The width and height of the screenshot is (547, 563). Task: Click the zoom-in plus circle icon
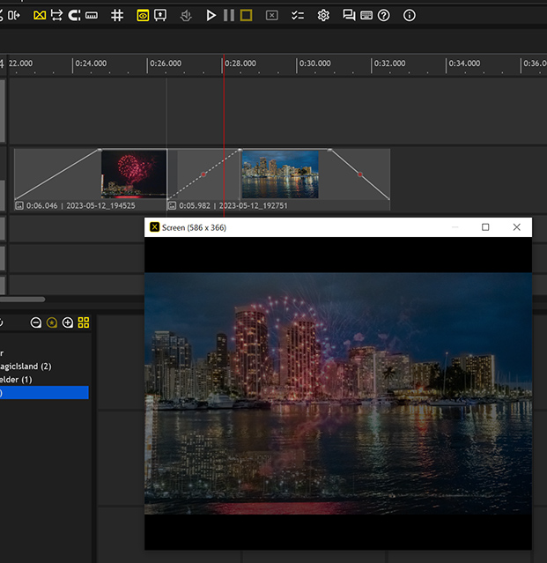(x=68, y=322)
